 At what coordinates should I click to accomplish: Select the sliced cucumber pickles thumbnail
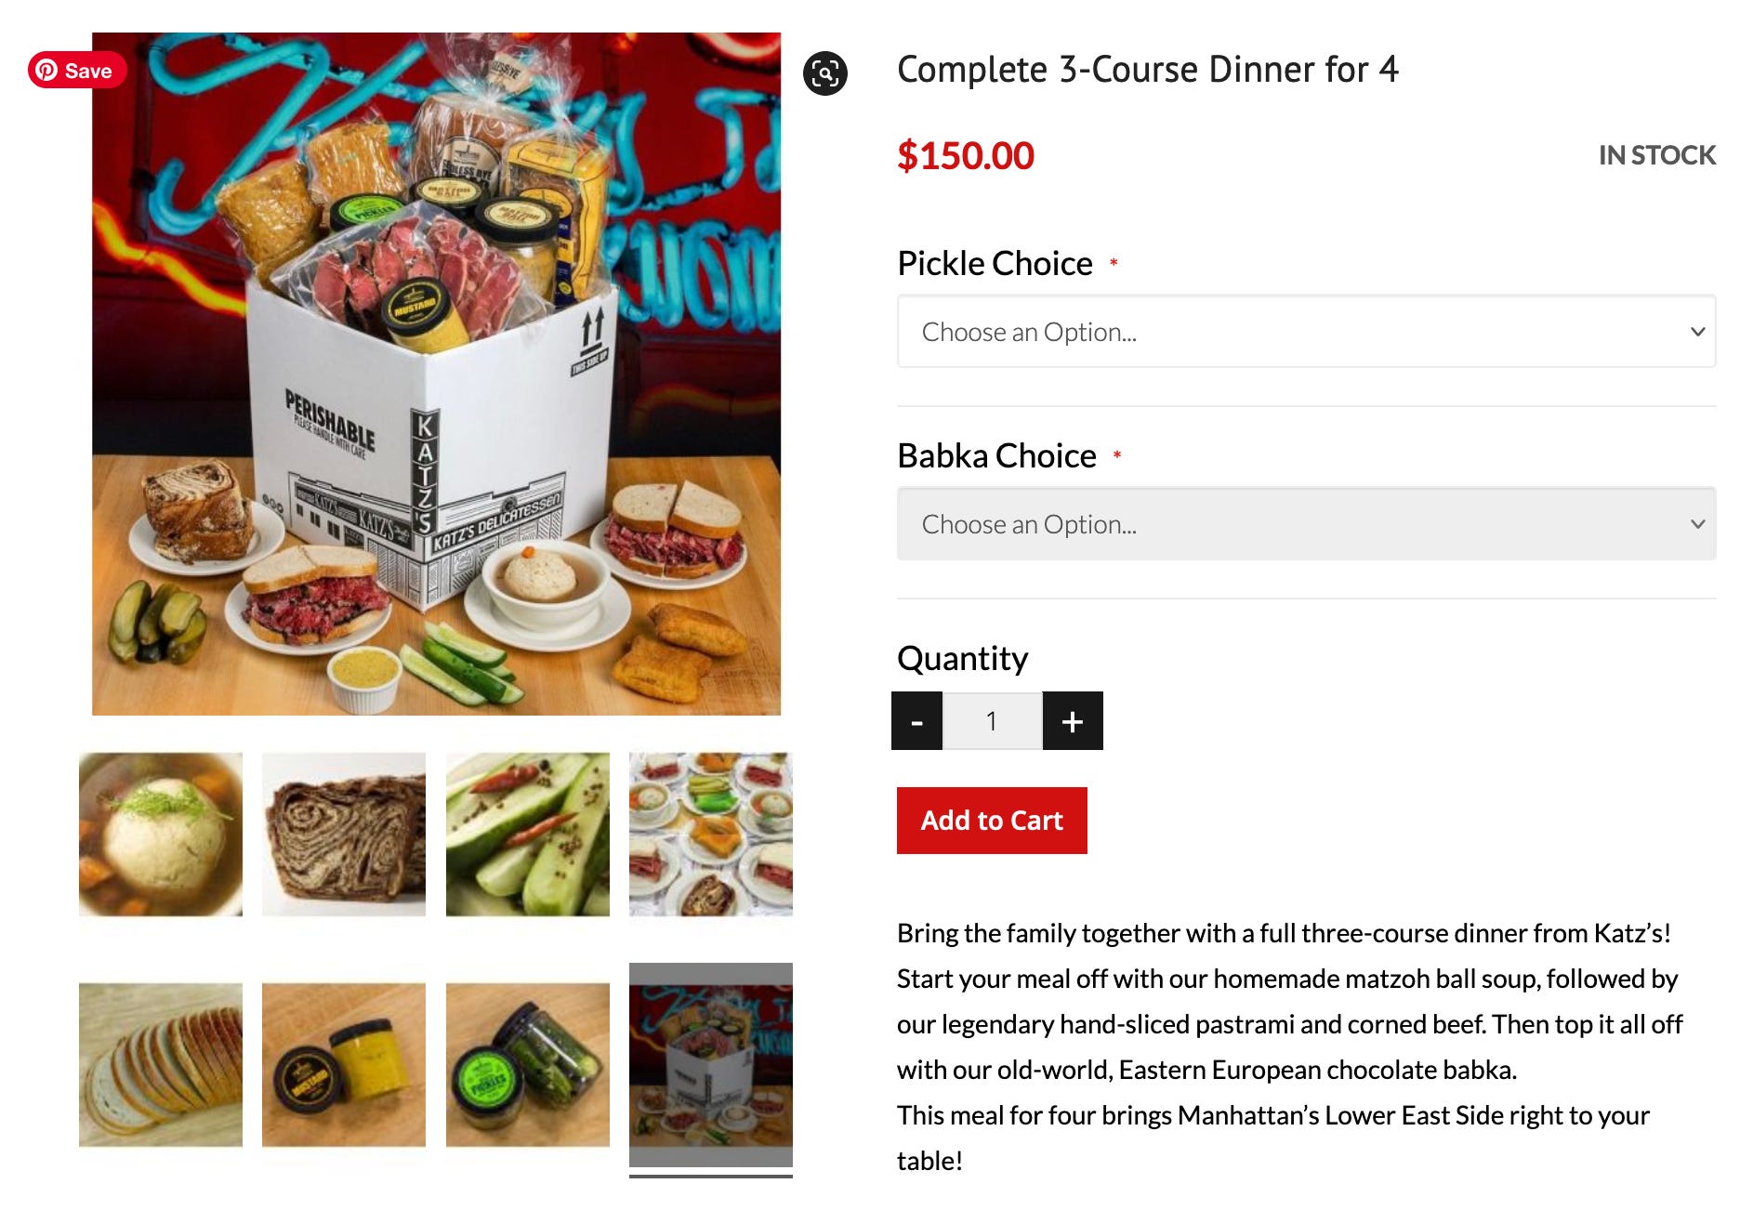coord(528,835)
